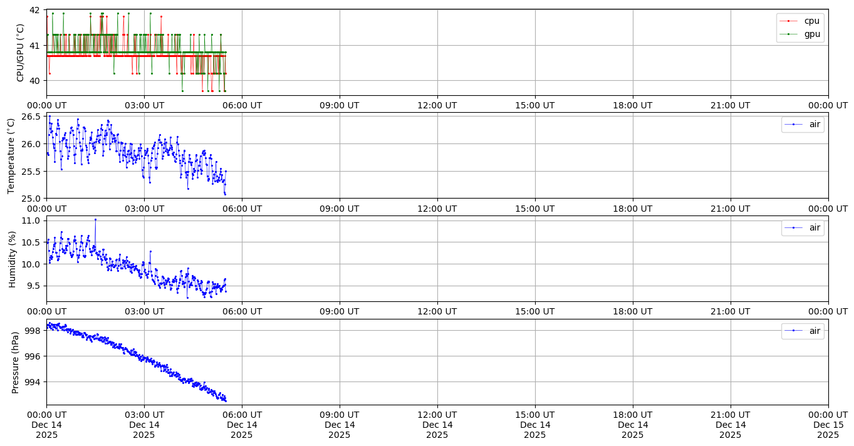
Task: Click the Dec 15 2025 date tick label
Action: point(828,430)
